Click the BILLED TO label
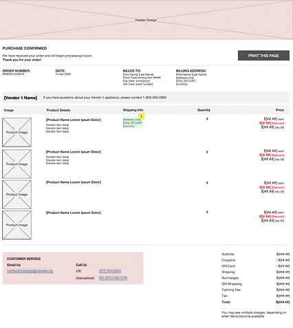This screenshot has width=293, height=328. coord(132,71)
